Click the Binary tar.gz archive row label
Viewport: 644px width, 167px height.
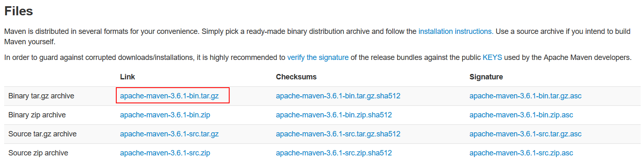(41, 96)
